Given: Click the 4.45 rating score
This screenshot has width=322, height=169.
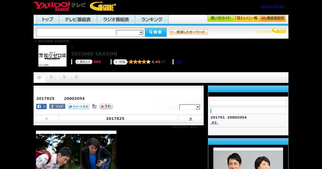Looking at the screenshot, I should point(156,62).
